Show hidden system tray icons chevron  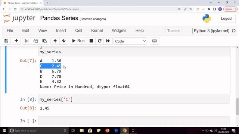pos(202,131)
